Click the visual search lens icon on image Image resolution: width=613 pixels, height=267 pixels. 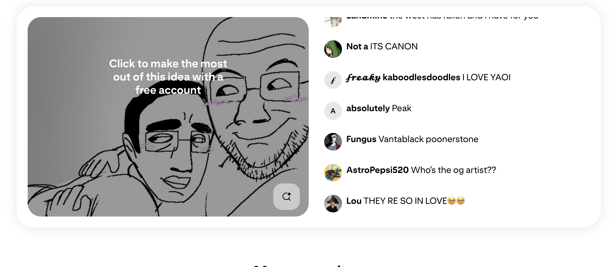pos(286,196)
